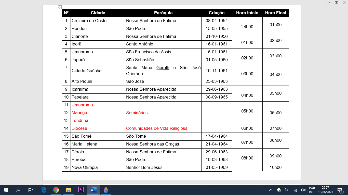Click the 'Seminários' table cell
This screenshot has height=195, width=348.
click(137, 113)
